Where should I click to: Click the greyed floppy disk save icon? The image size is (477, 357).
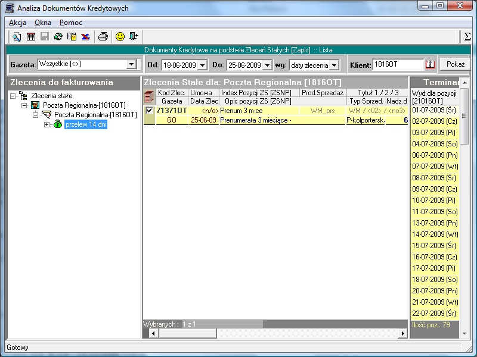point(45,37)
